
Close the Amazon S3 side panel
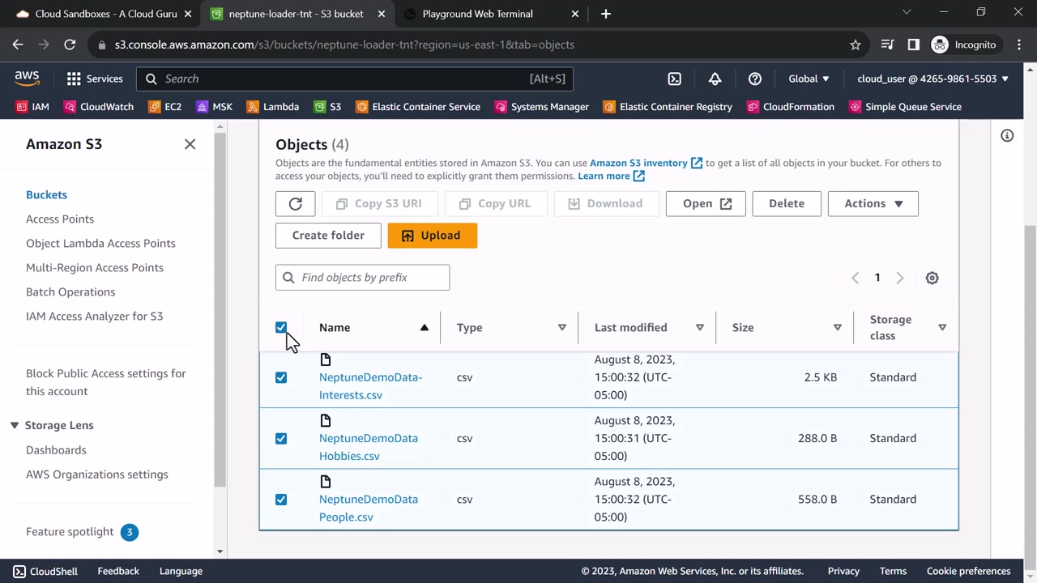pyautogui.click(x=190, y=144)
